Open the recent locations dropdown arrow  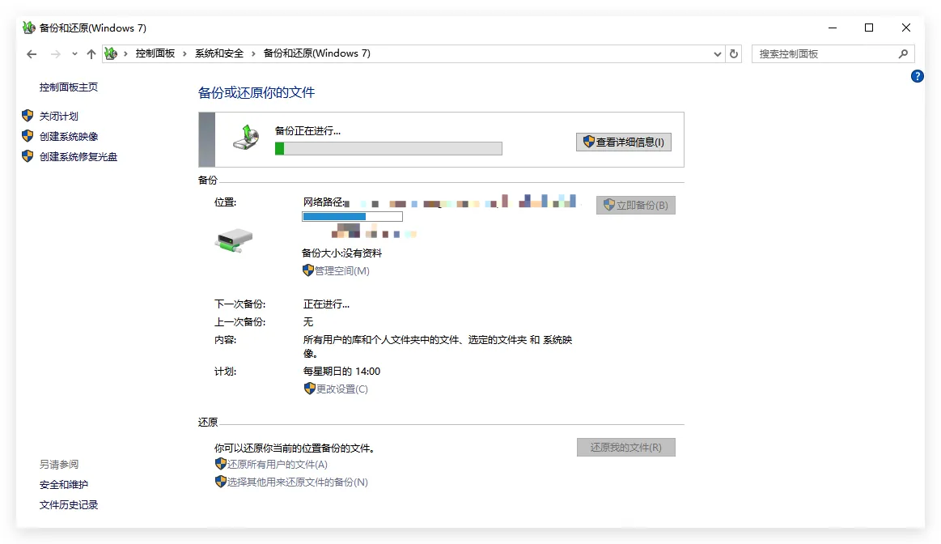click(74, 54)
